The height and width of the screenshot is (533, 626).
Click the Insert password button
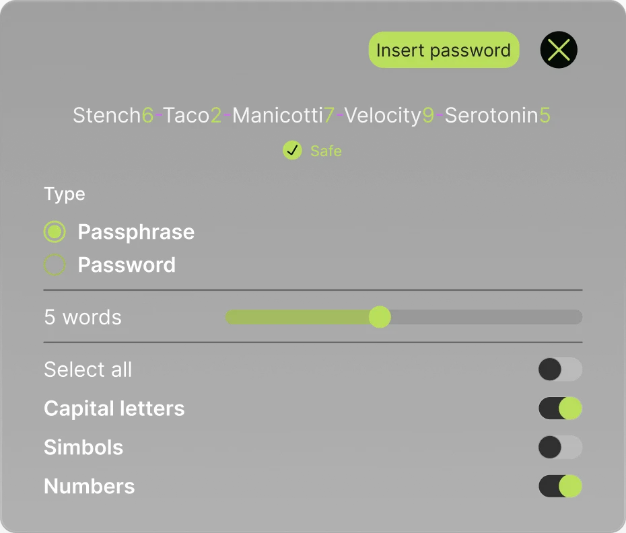point(443,49)
